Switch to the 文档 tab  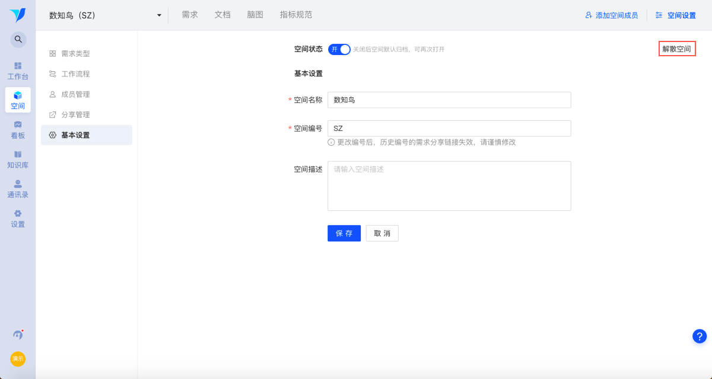point(223,15)
